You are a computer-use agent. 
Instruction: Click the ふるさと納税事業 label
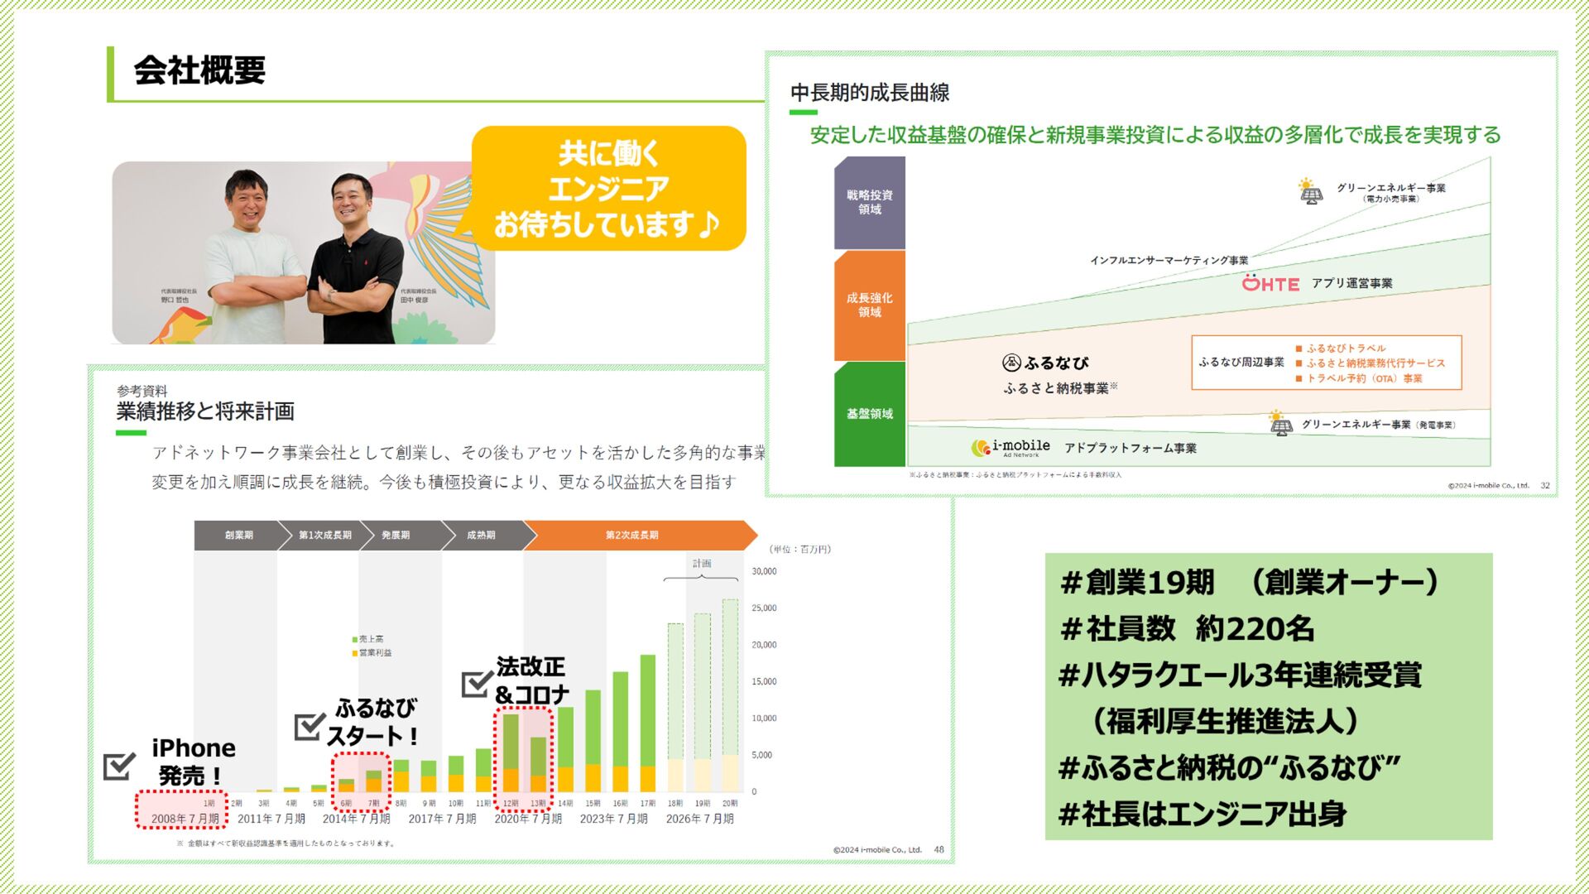[1059, 387]
